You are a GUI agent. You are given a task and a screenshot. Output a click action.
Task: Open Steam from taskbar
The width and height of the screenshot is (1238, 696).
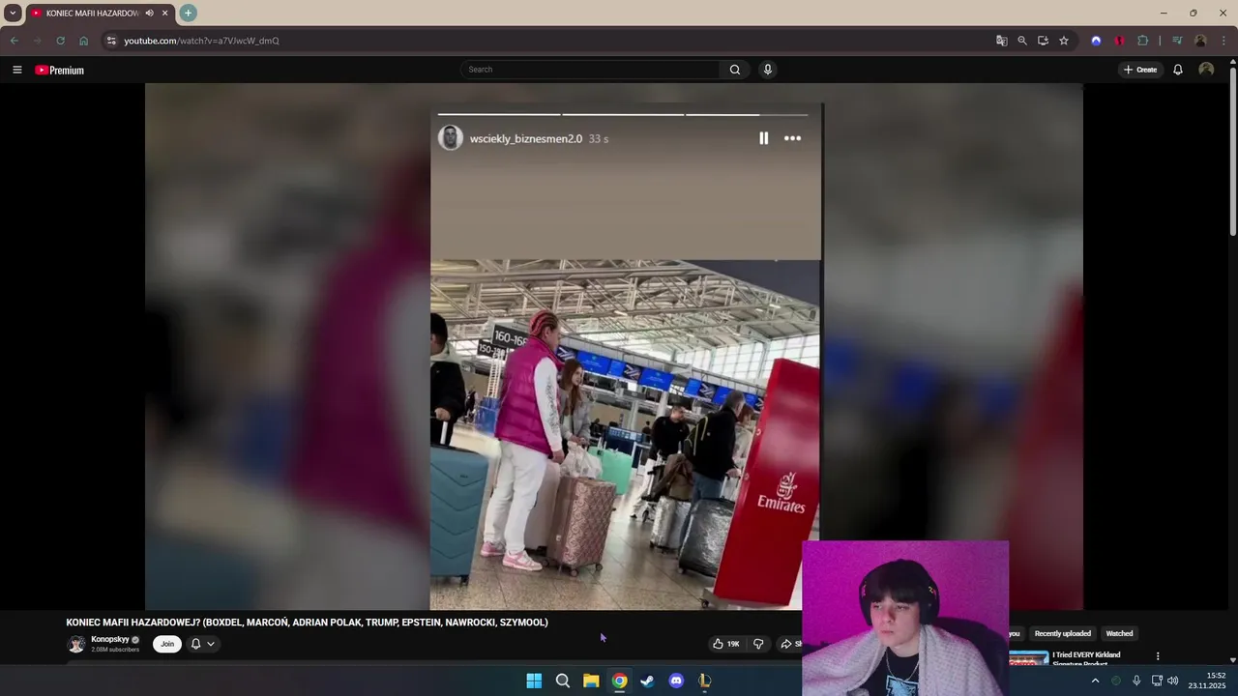[x=647, y=681]
